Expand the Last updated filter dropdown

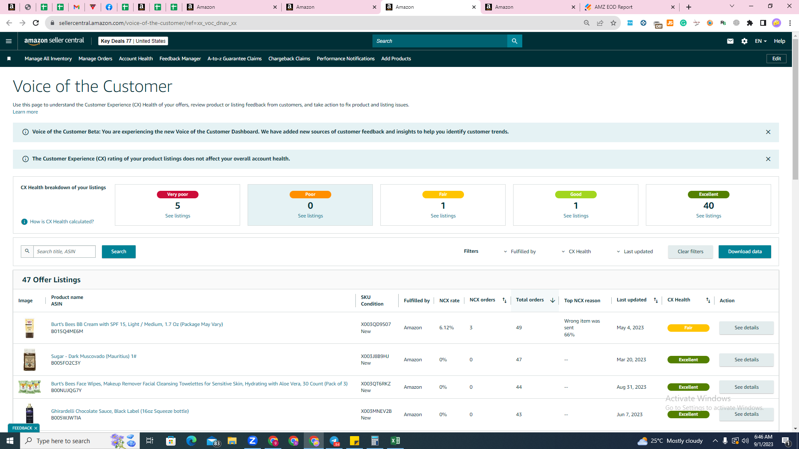635,252
